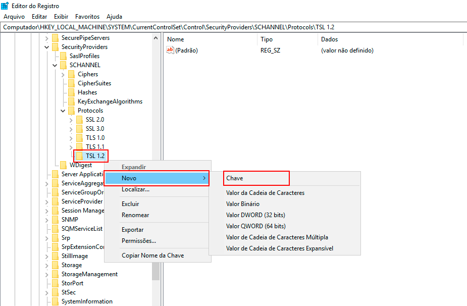
Task: Click the StSec folder icon
Action: (56, 292)
